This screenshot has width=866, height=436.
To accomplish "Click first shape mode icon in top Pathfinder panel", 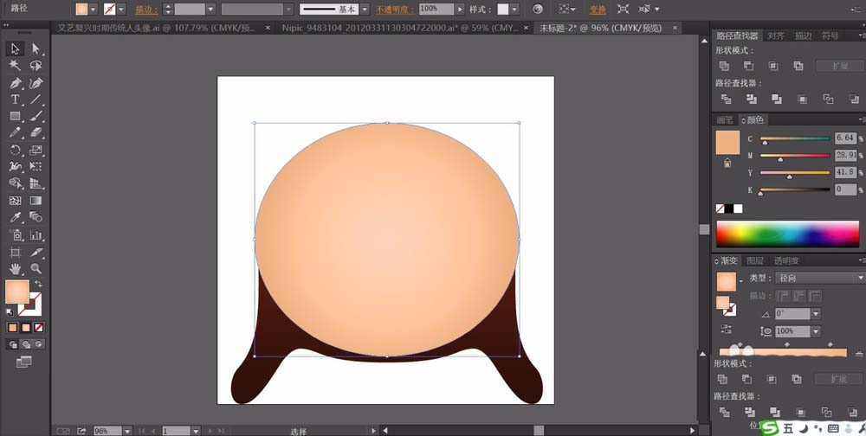I will [x=724, y=66].
